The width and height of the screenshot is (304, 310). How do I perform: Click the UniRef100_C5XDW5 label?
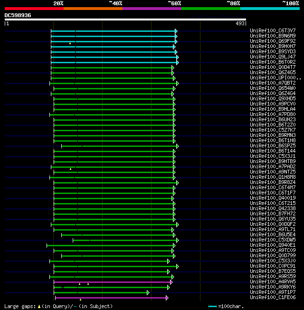point(273,240)
